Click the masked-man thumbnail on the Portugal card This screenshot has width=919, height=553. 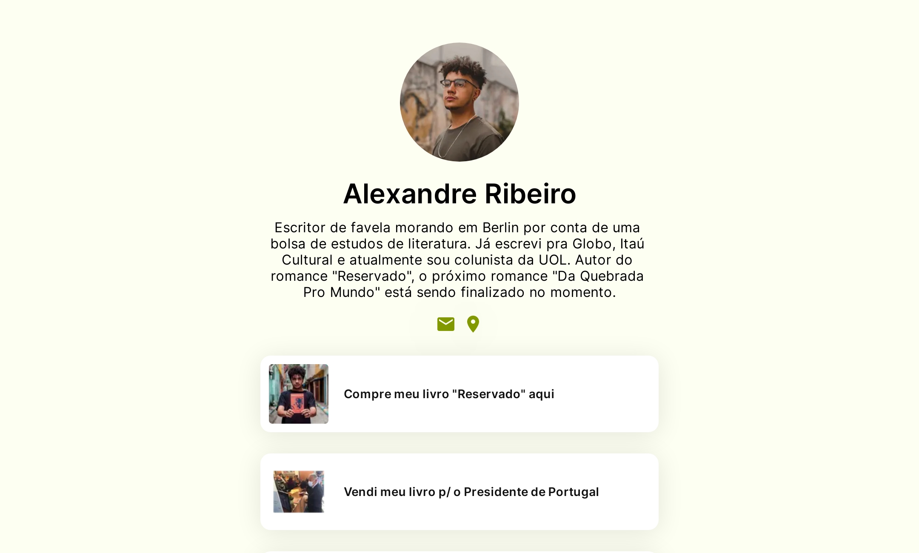[x=298, y=492]
